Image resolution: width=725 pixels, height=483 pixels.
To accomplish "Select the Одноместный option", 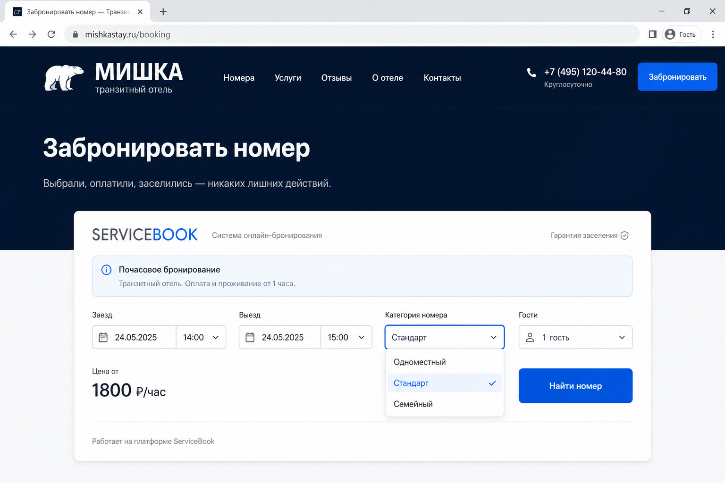I will 445,362.
